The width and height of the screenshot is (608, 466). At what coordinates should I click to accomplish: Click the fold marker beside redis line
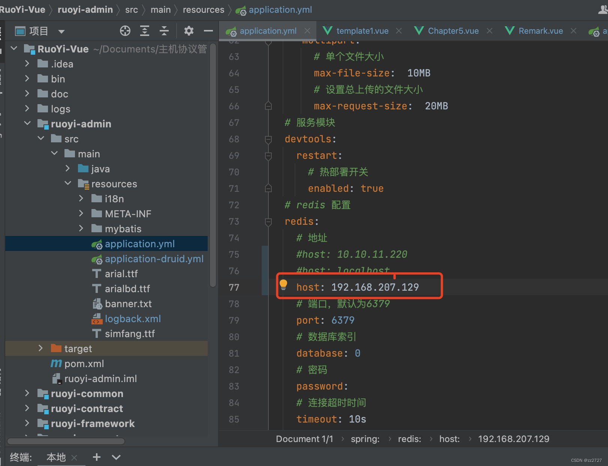(268, 222)
